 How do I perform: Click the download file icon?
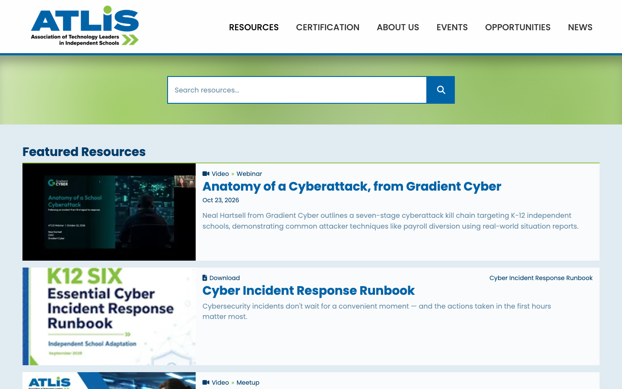click(205, 278)
